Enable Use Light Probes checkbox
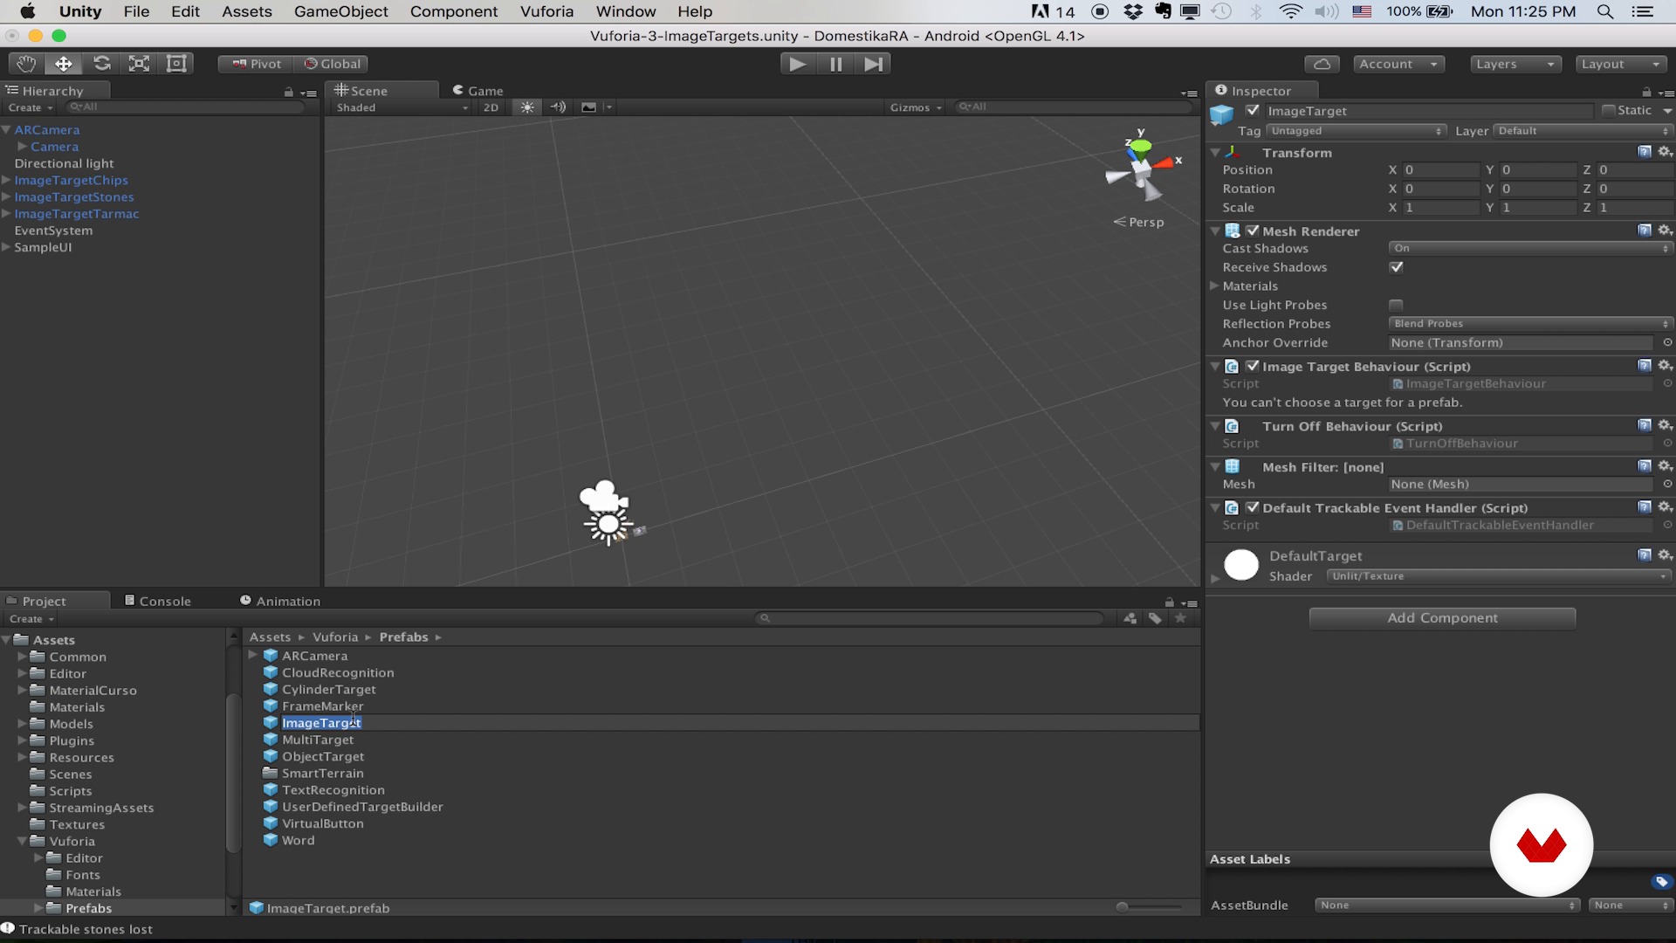 coord(1396,305)
